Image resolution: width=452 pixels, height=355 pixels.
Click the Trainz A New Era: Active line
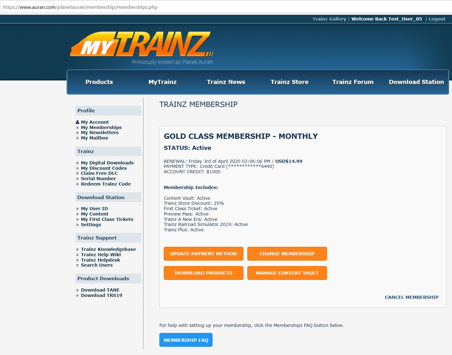tap(191, 219)
